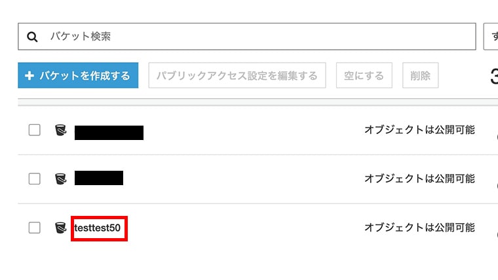Open the wider redacted bucket name

pos(109,133)
